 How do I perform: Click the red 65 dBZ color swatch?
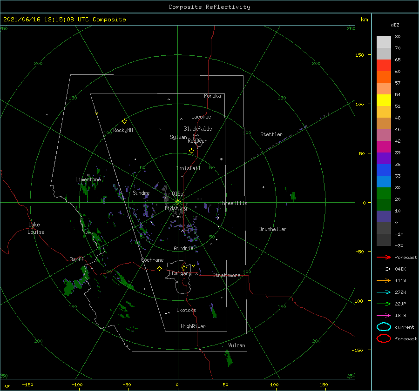(384, 66)
